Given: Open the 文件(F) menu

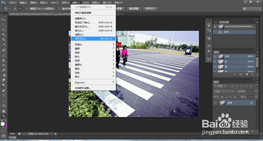Looking at the screenshot, I should [x=13, y=3].
